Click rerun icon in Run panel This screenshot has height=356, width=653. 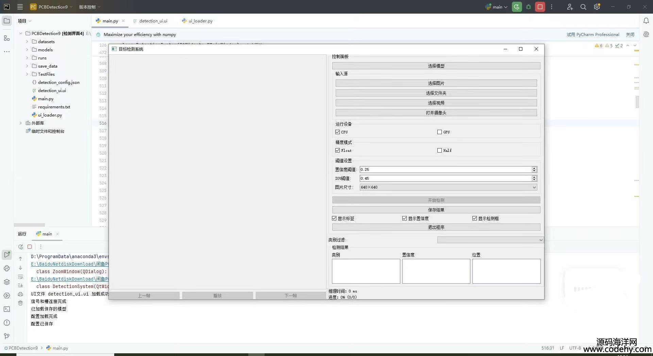pos(21,247)
